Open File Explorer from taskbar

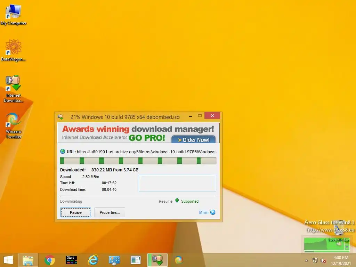(28, 260)
